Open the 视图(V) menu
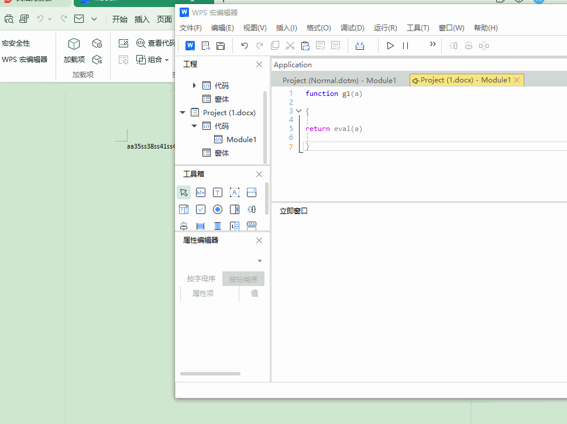 coord(255,28)
